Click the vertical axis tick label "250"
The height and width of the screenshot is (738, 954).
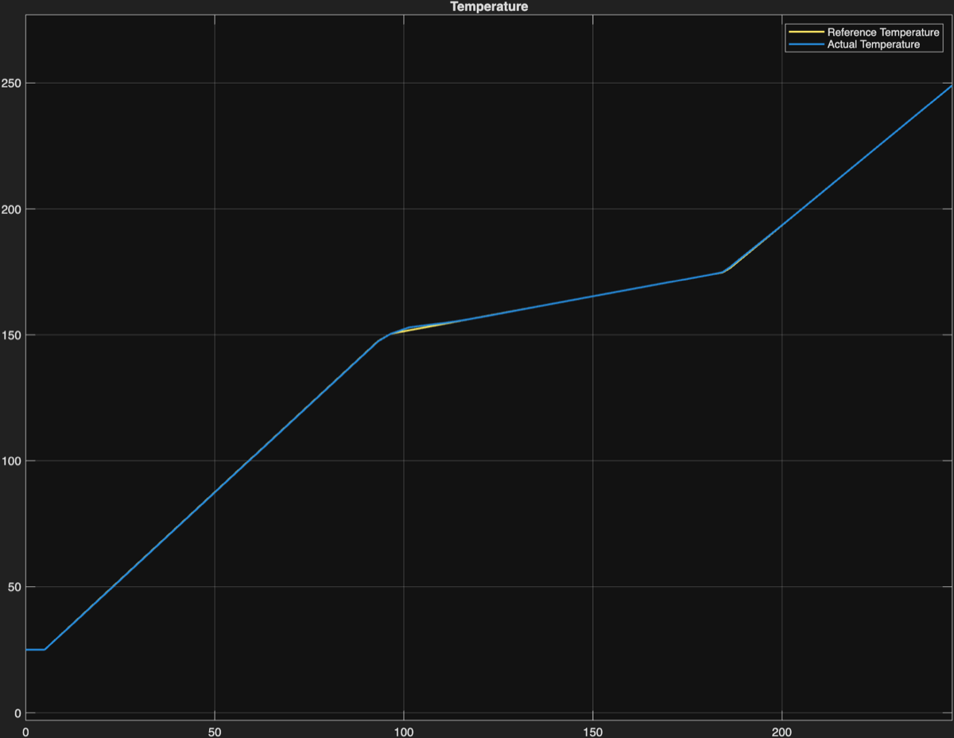point(10,84)
